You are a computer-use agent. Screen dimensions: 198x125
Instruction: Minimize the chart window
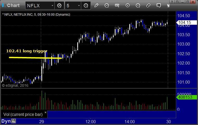pyautogui.click(x=182, y=2)
